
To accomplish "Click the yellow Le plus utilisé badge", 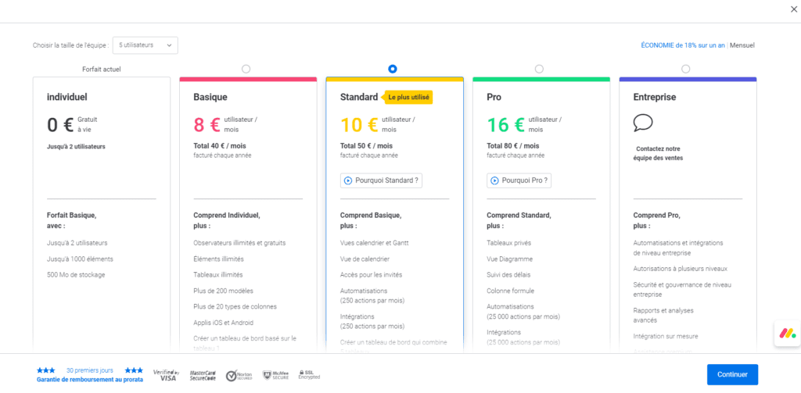I will (408, 98).
